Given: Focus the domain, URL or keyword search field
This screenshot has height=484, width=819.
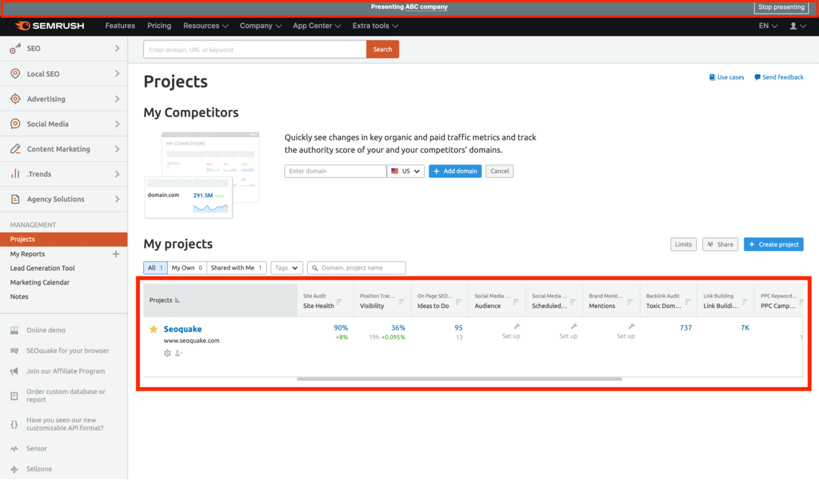Looking at the screenshot, I should [x=255, y=49].
